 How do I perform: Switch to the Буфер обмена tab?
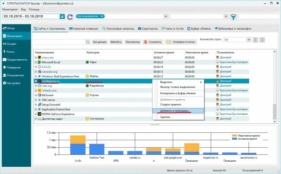coord(199,28)
